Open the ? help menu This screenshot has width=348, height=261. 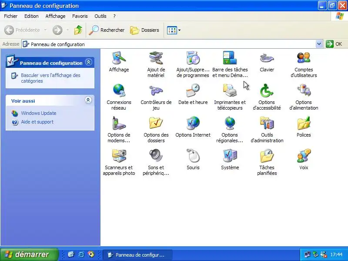click(114, 16)
